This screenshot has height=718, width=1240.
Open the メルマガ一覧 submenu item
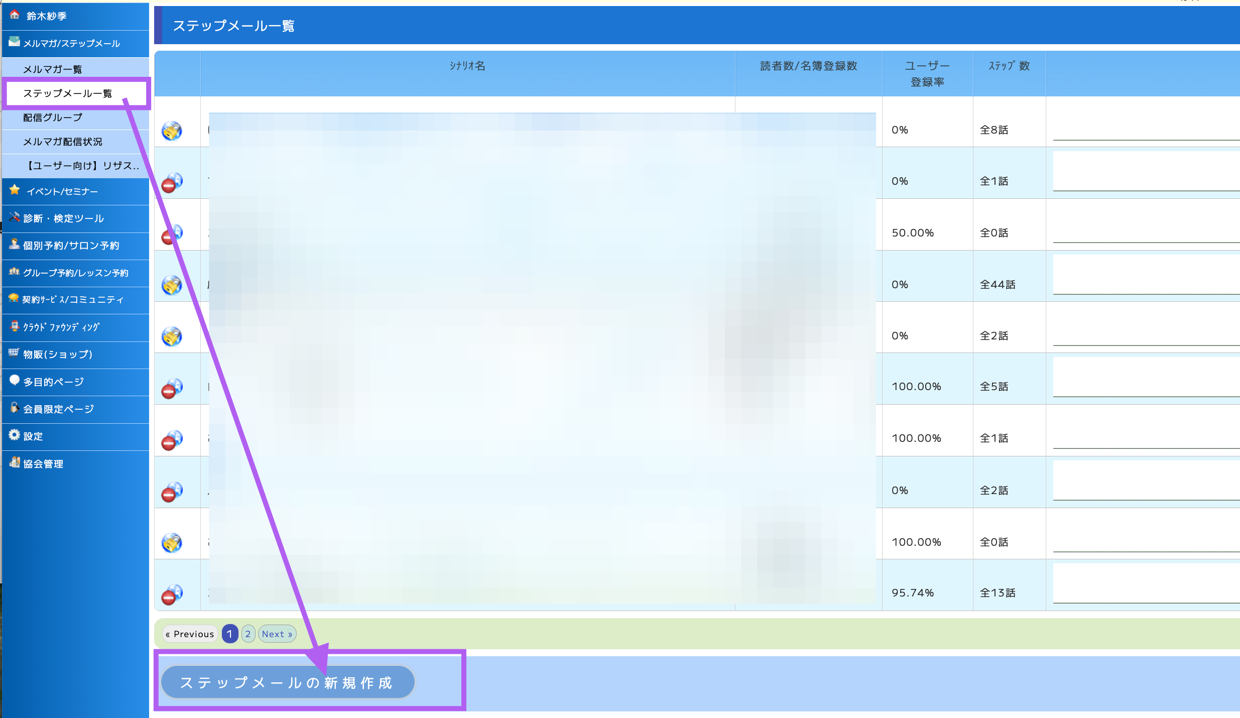click(x=52, y=69)
